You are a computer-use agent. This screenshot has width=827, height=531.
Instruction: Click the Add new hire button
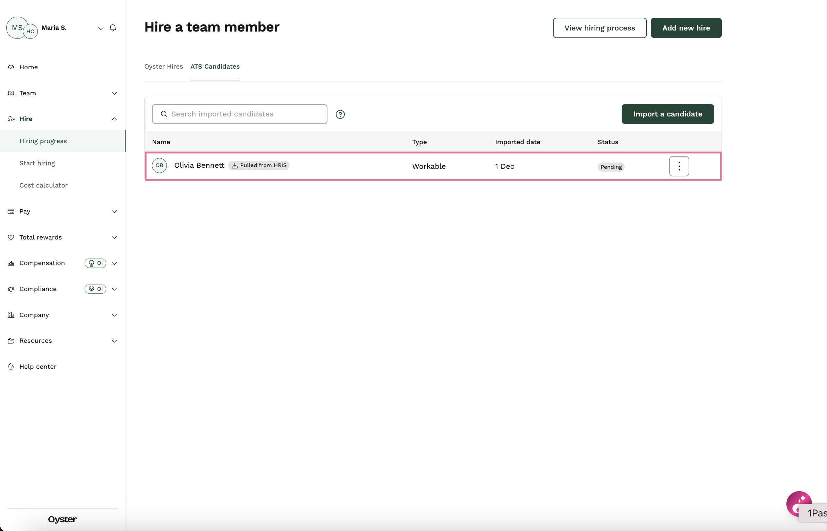[x=686, y=28]
